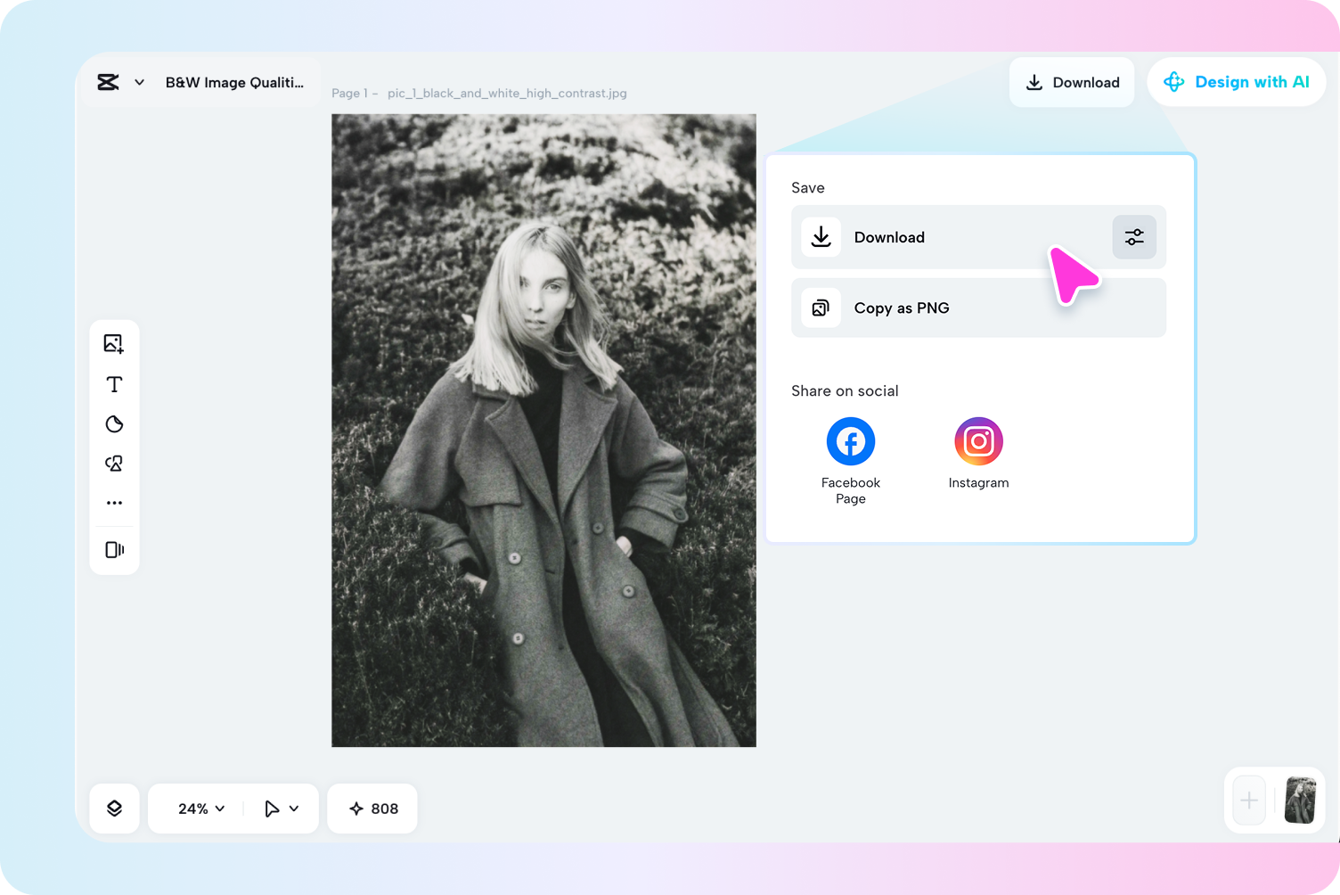The image size is (1340, 895).
Task: Select the page thumbnail at bottom right
Action: [x=1300, y=801]
